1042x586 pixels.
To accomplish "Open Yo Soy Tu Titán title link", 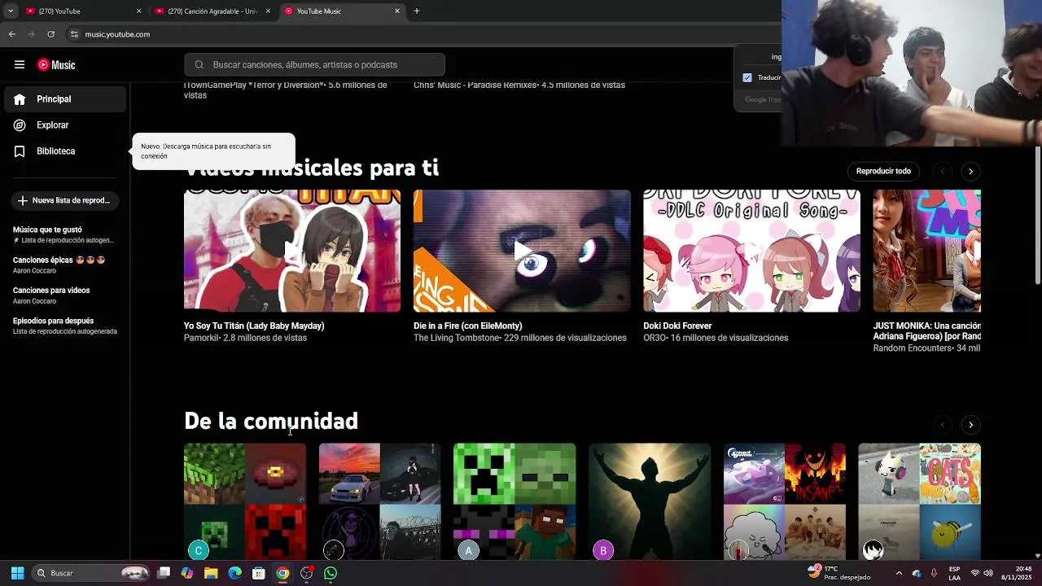I will tap(254, 326).
